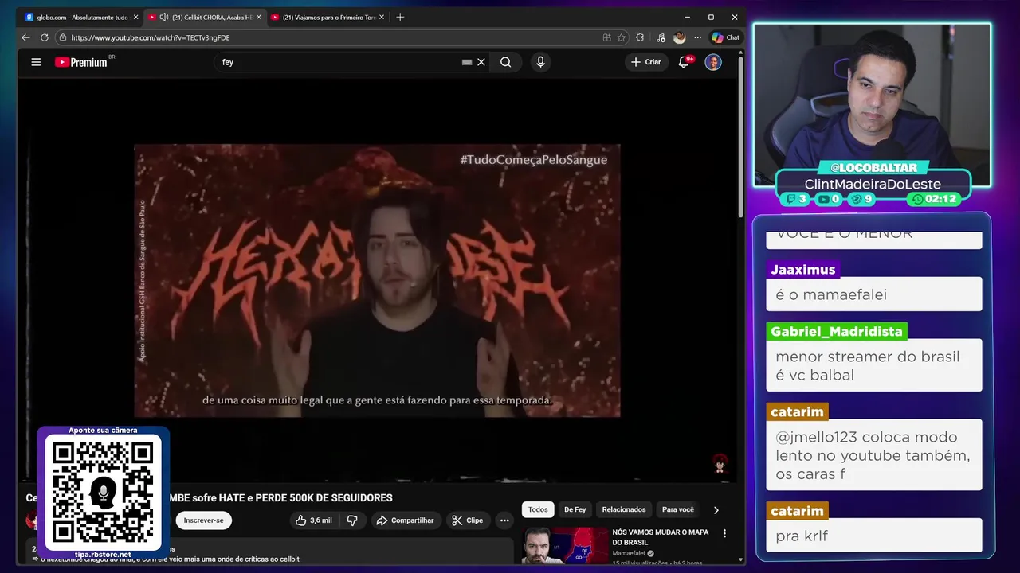The height and width of the screenshot is (573, 1020).
Task: Open Edge profile picture
Action: (x=679, y=37)
